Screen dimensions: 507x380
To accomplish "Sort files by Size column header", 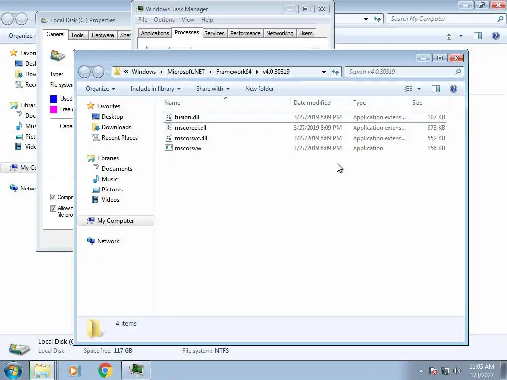I will 429,103.
